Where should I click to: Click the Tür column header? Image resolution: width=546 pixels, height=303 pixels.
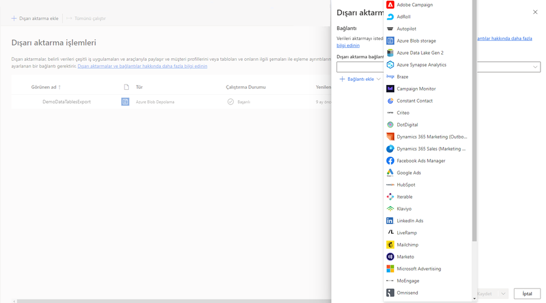[x=139, y=87]
